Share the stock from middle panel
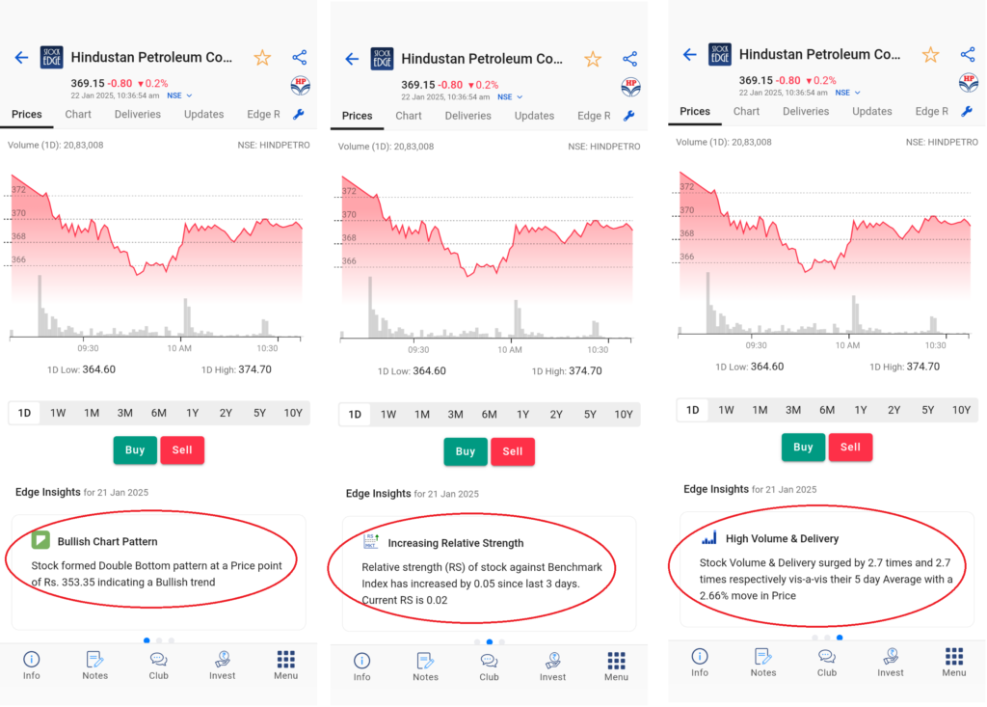The image size is (987, 707). click(630, 59)
